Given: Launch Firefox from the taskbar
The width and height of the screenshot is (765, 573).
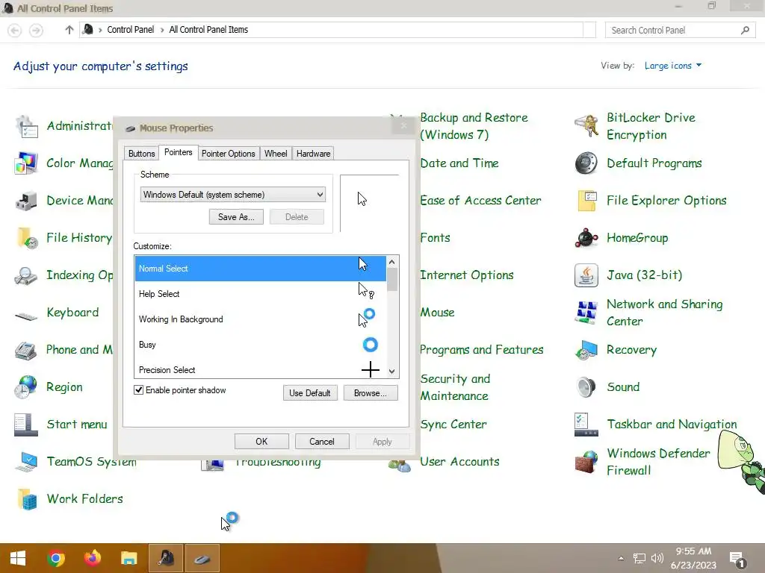Looking at the screenshot, I should pos(92,558).
